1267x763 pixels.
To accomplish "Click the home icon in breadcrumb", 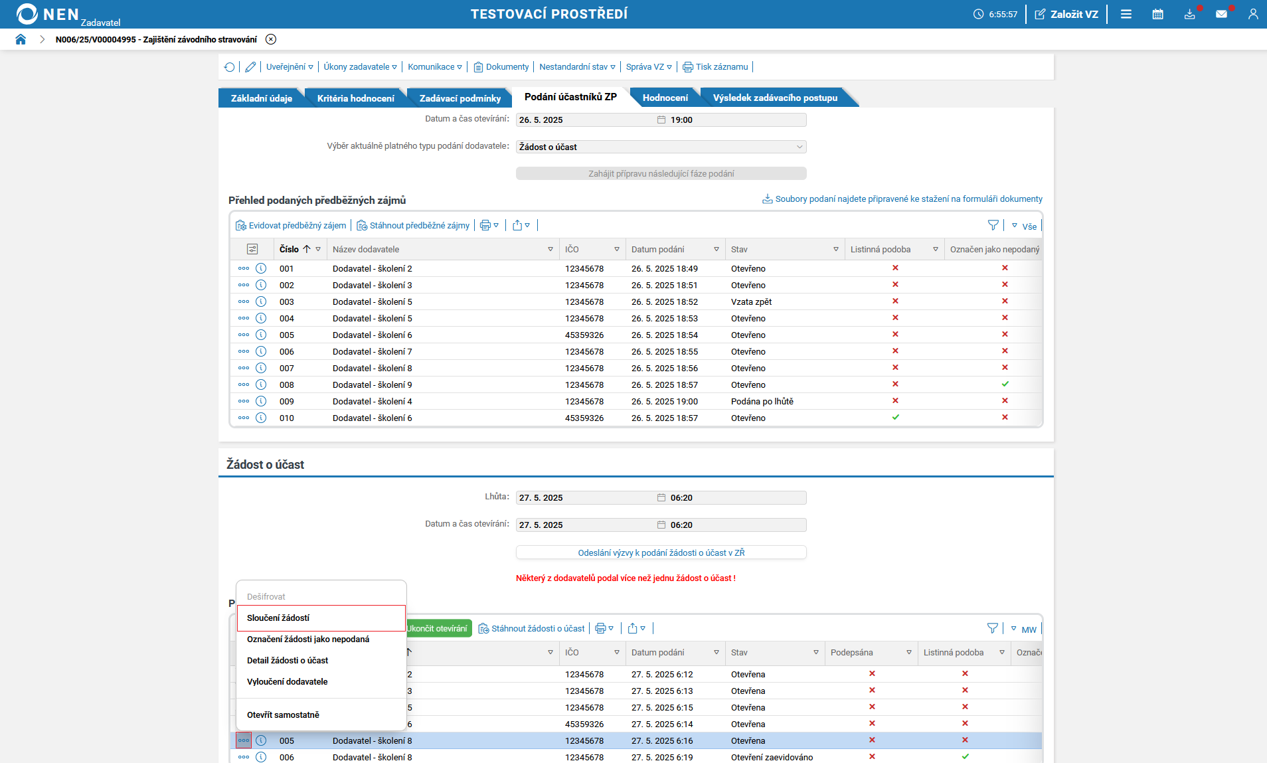I will pyautogui.click(x=21, y=39).
